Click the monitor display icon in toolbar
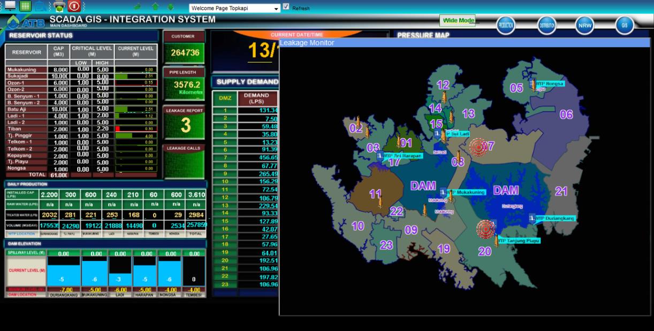This screenshot has width=654, height=331. point(10,6)
